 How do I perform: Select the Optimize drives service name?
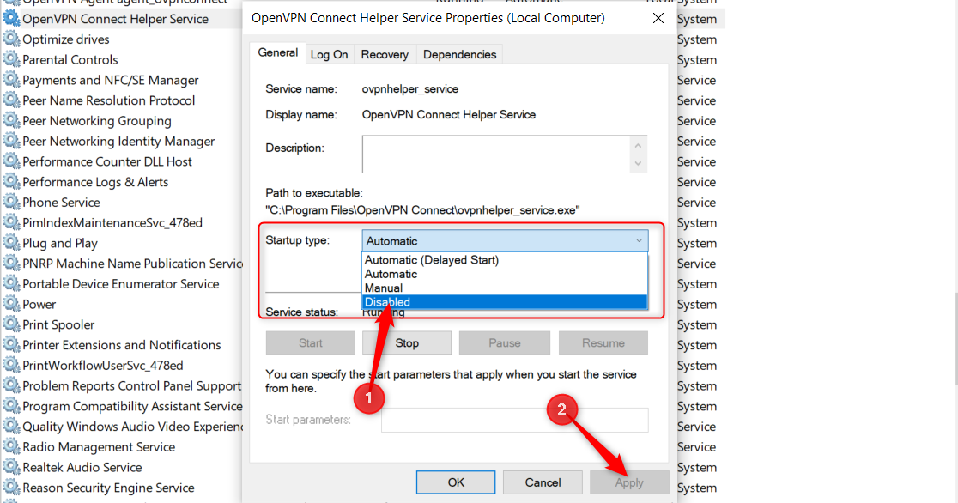[x=66, y=39]
